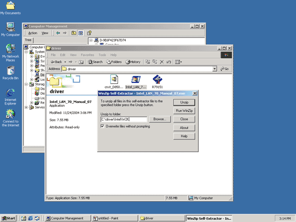Click the Help button in WinZip dialog

click(x=184, y=136)
